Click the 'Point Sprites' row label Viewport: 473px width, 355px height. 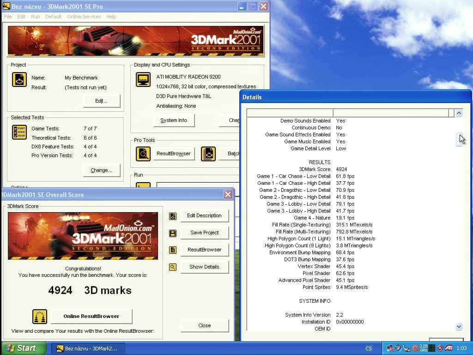pyautogui.click(x=316, y=288)
